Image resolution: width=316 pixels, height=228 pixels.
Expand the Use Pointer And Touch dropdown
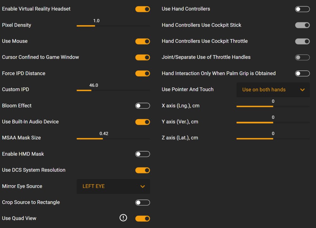(273, 90)
